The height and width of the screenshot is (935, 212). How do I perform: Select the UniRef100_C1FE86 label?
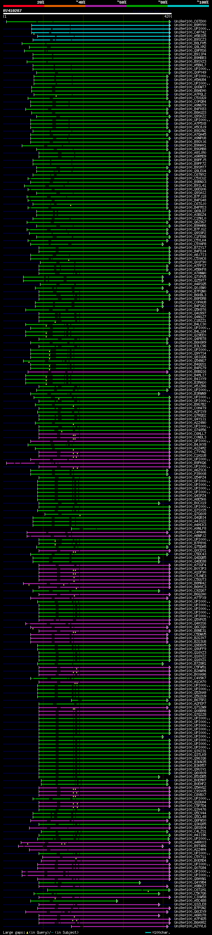(x=190, y=237)
